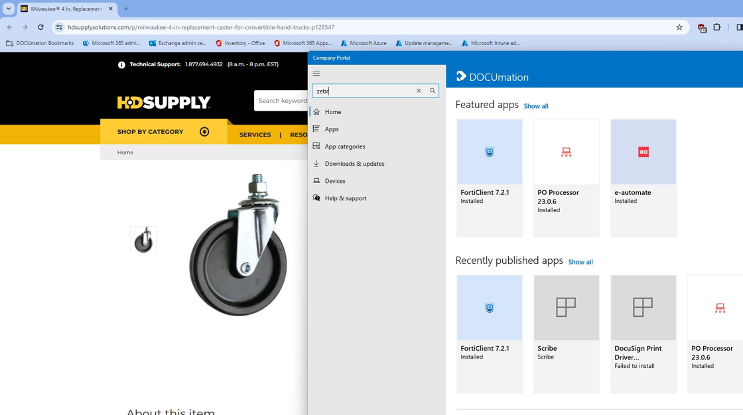
Task: Switch to the Milwaukee 4 In. Replacement tab
Action: click(66, 9)
